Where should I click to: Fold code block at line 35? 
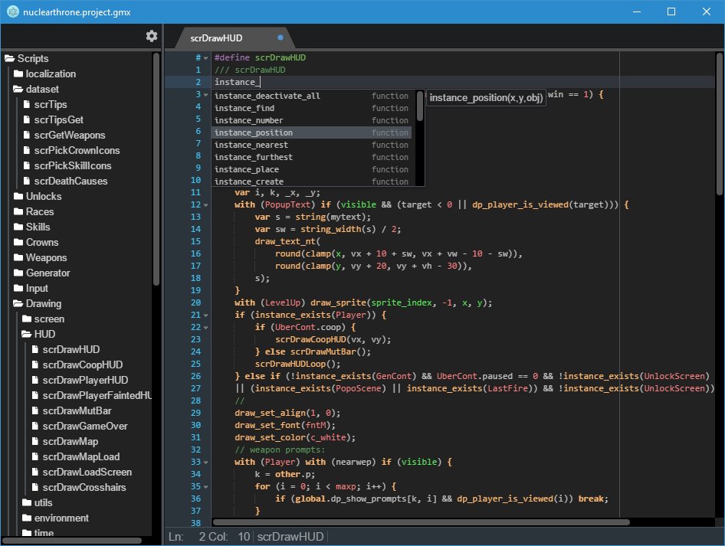pyautogui.click(x=205, y=487)
